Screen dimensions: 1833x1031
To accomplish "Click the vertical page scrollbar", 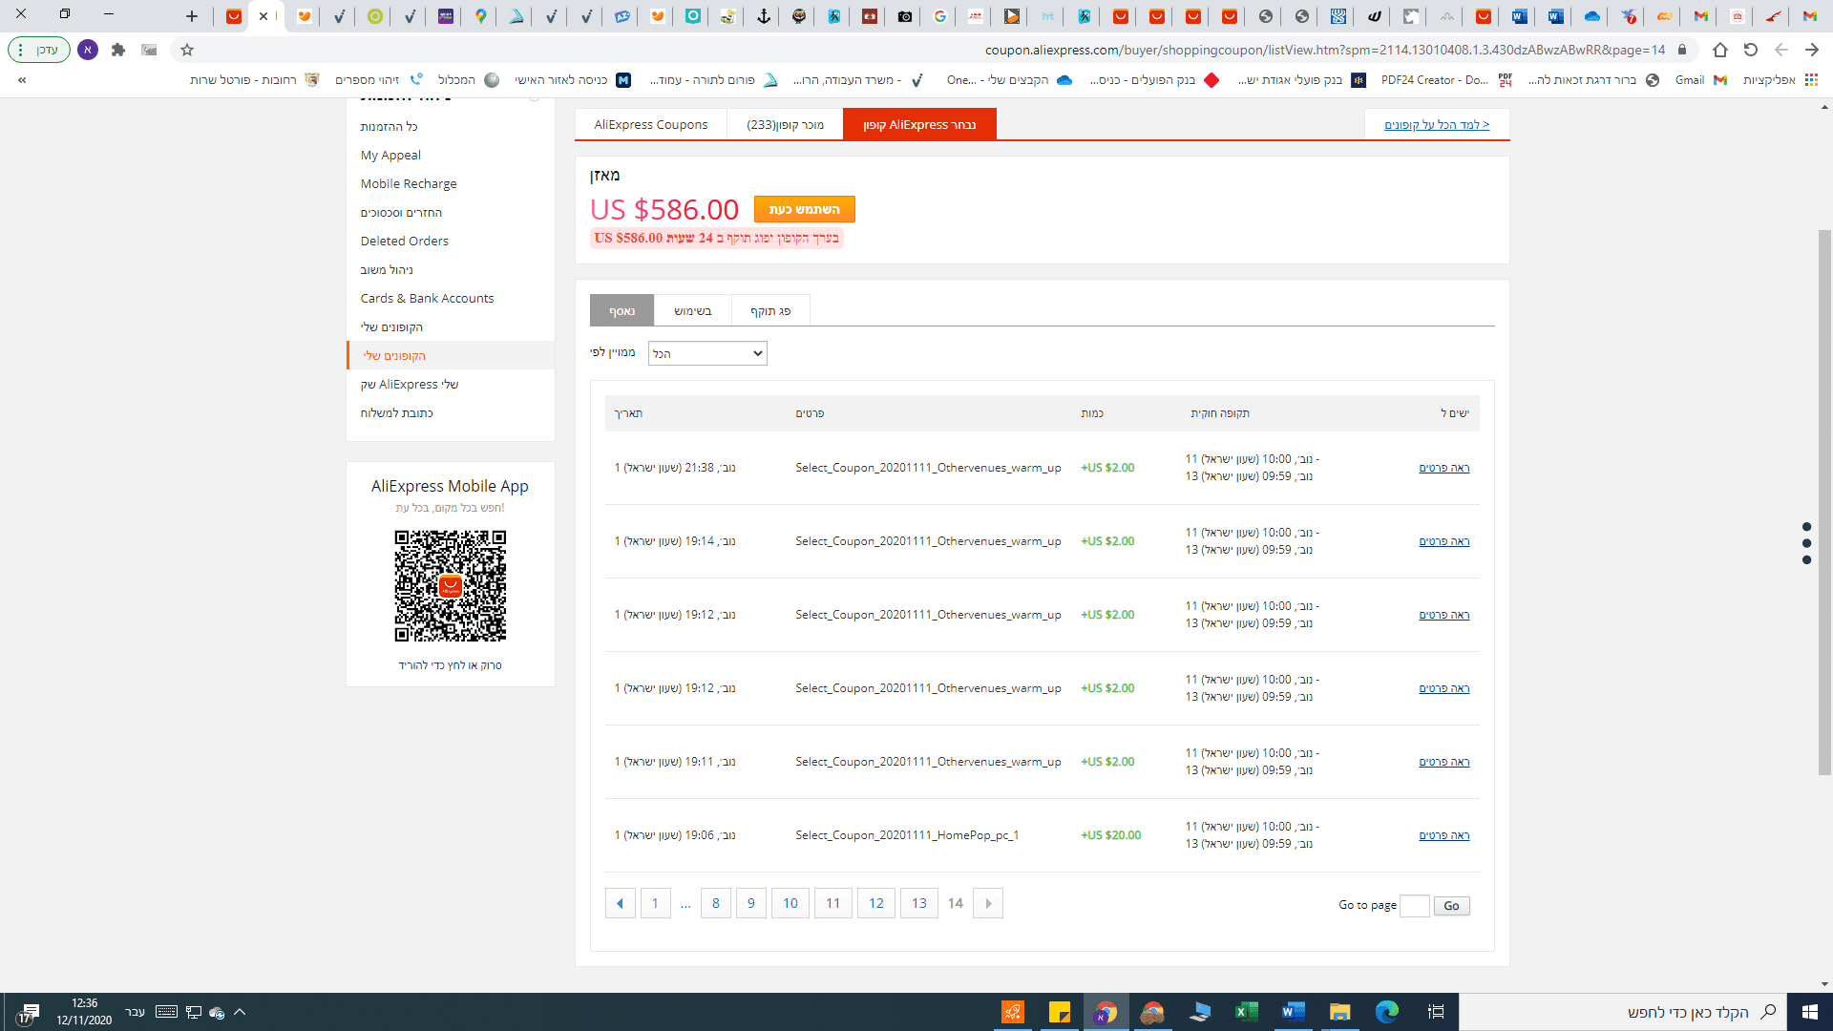I will tap(1824, 501).
